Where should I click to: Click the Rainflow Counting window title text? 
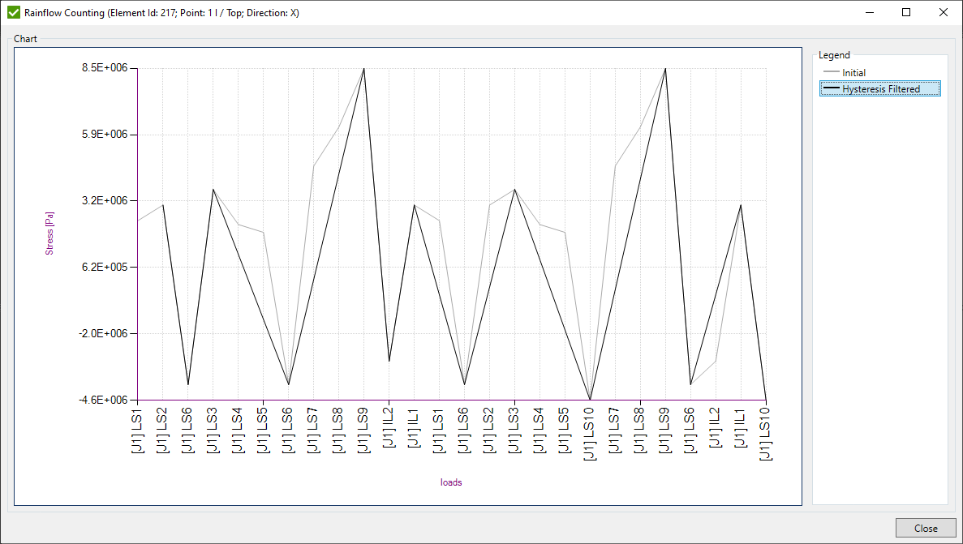point(161,13)
